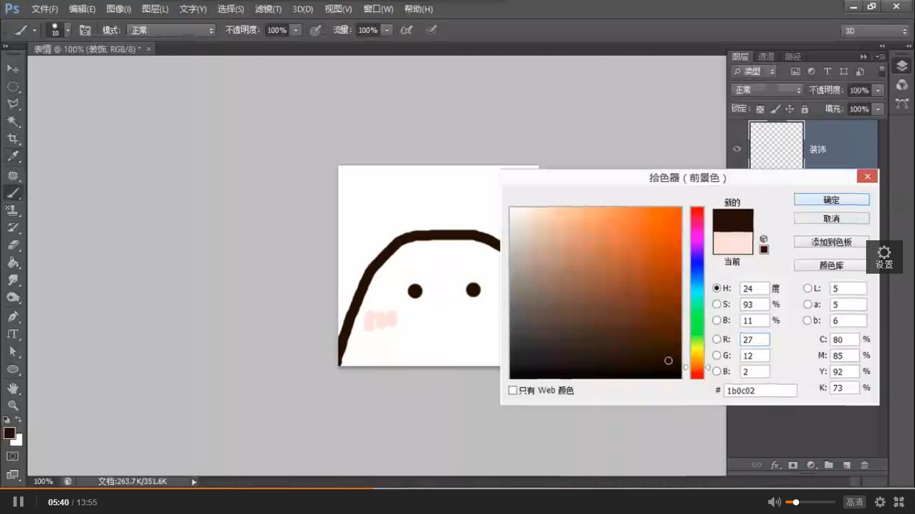Switch to the 通道 channels tab
Viewport: 915px width, 514px height.
click(766, 57)
